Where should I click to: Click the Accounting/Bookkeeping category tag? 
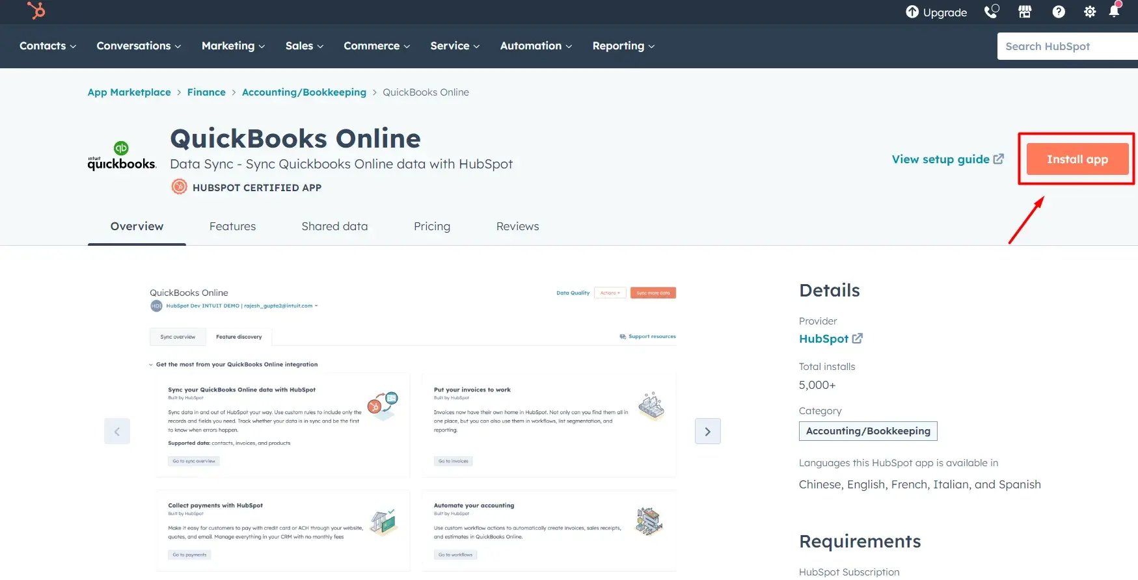click(868, 431)
